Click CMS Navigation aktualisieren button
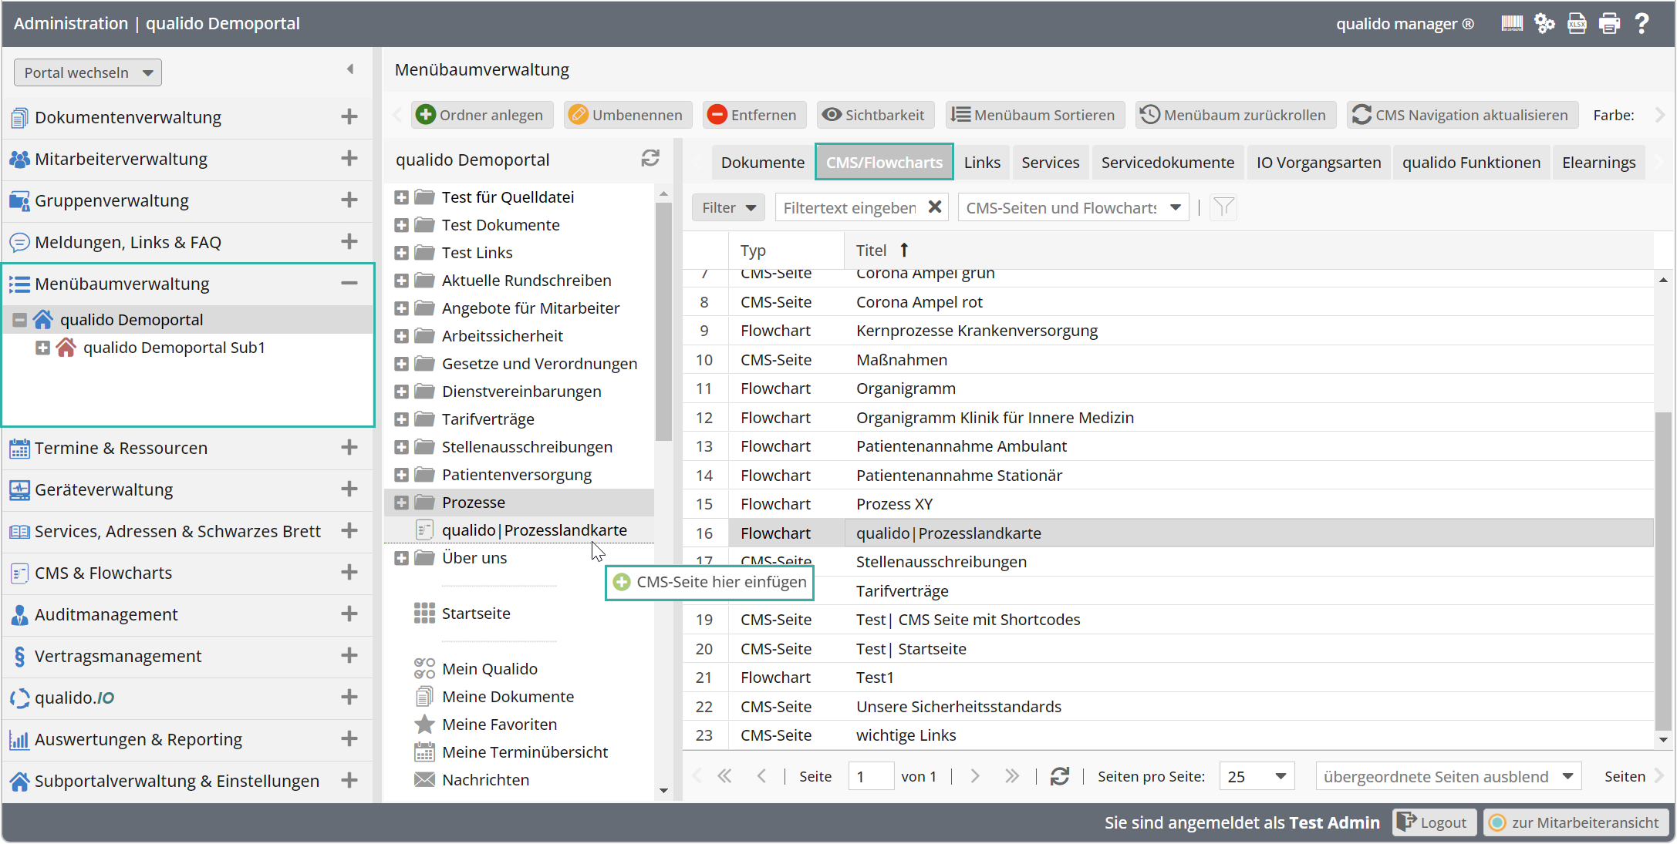 click(x=1463, y=115)
